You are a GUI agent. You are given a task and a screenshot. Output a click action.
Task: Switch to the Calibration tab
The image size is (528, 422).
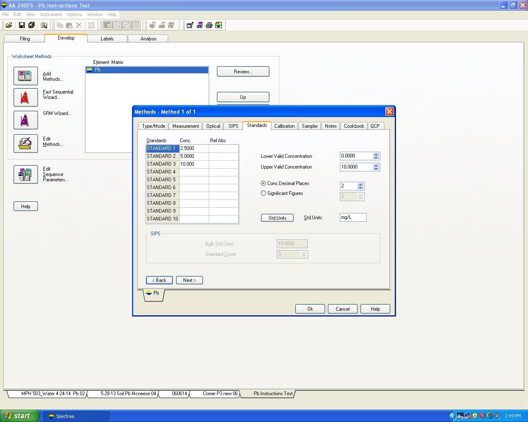(x=284, y=126)
